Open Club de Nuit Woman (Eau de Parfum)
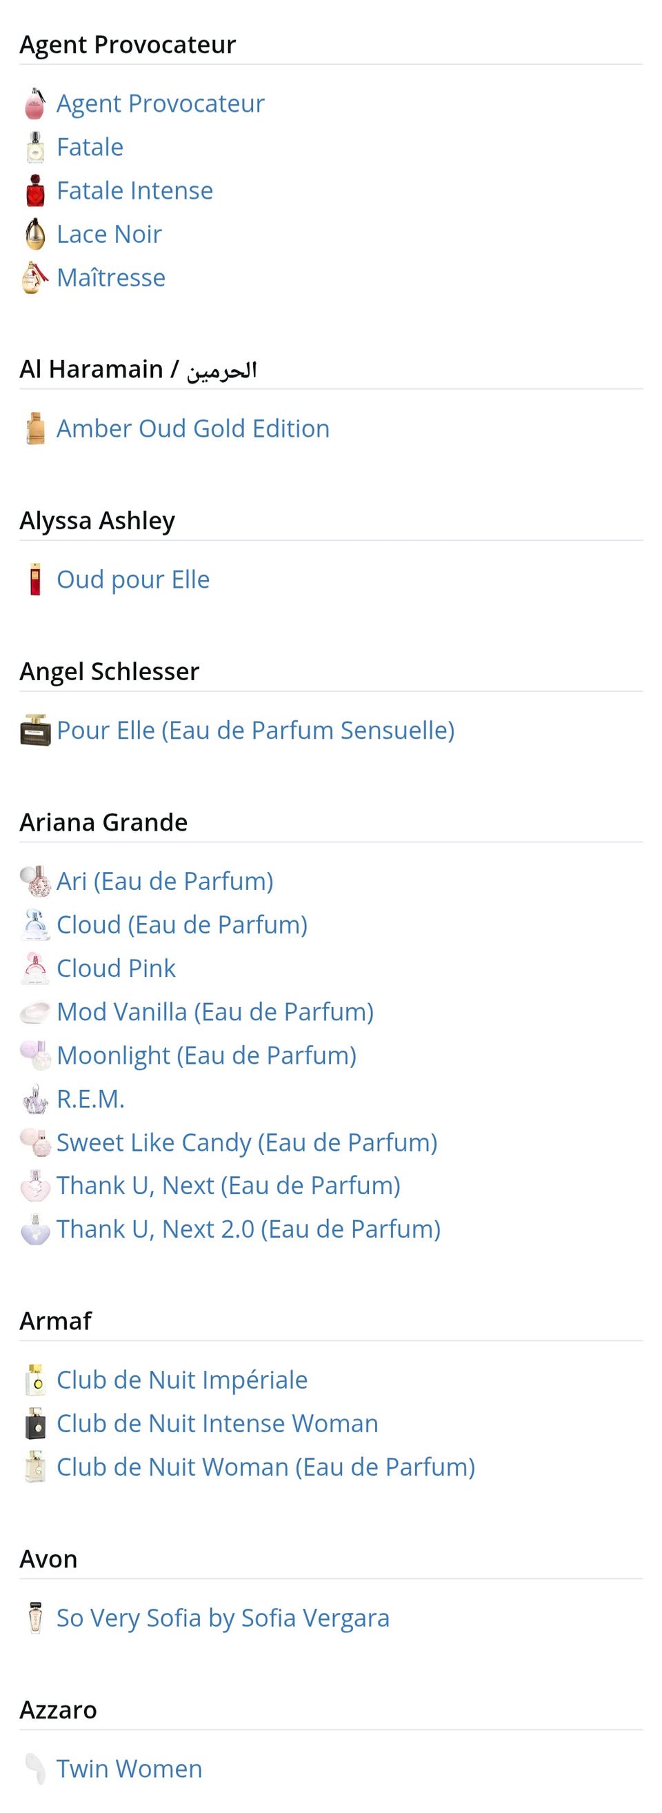 coord(265,1467)
